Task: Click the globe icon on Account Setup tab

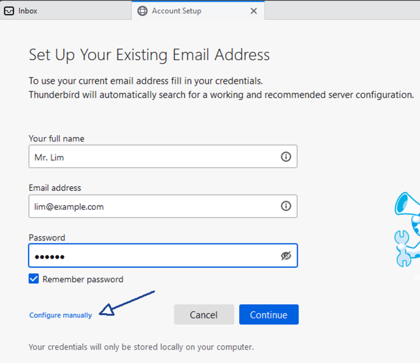Action: 142,11
